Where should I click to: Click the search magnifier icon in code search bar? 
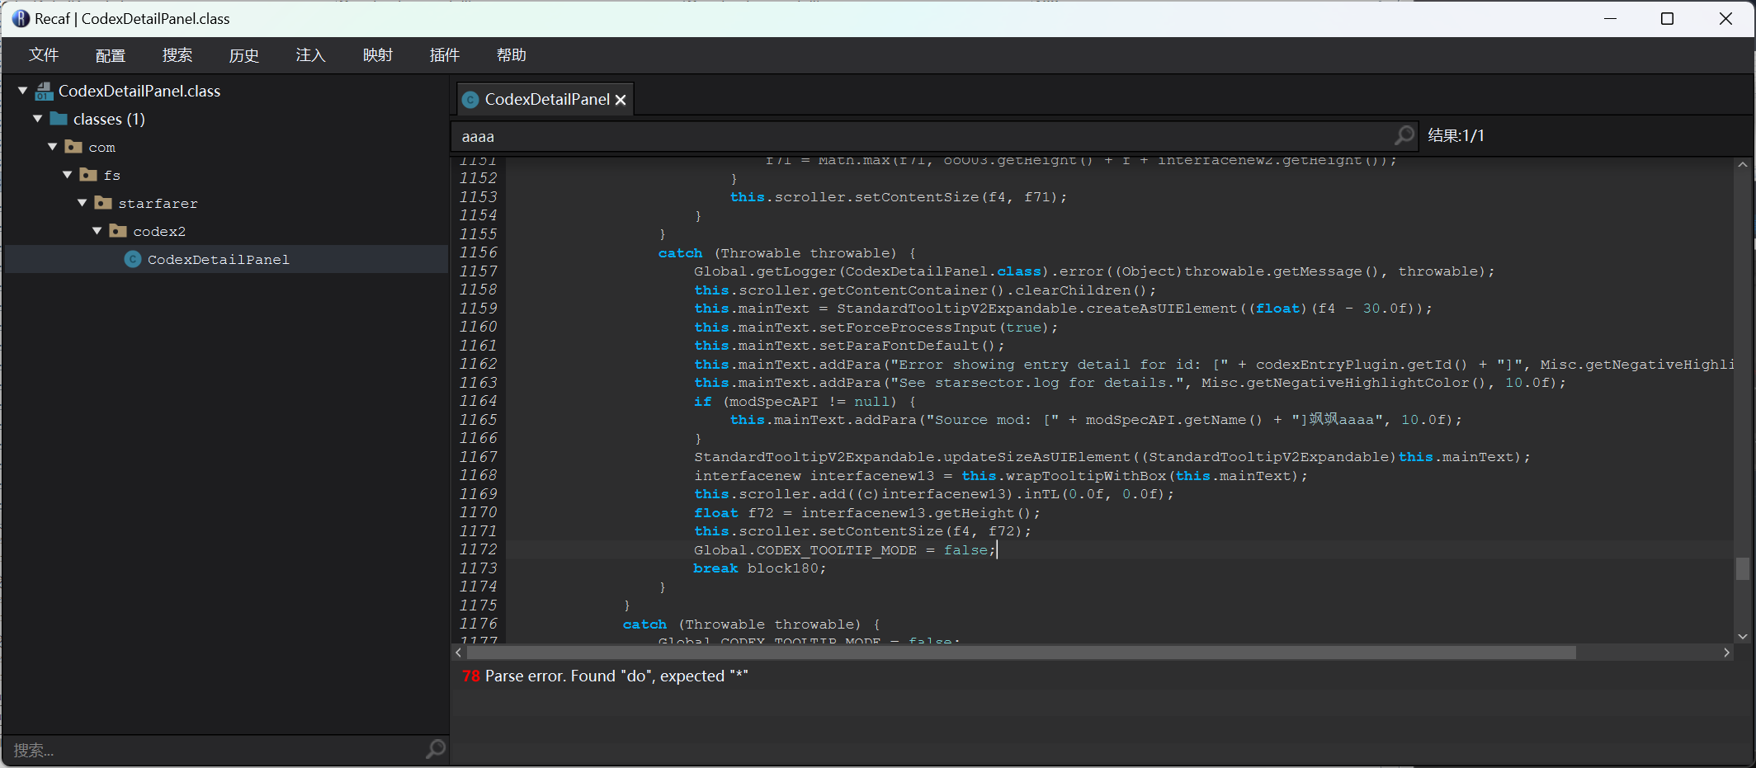[x=1404, y=135]
